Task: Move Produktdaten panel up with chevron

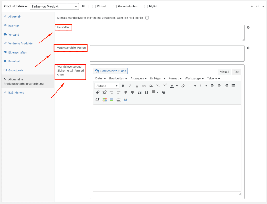Action: [252, 7]
